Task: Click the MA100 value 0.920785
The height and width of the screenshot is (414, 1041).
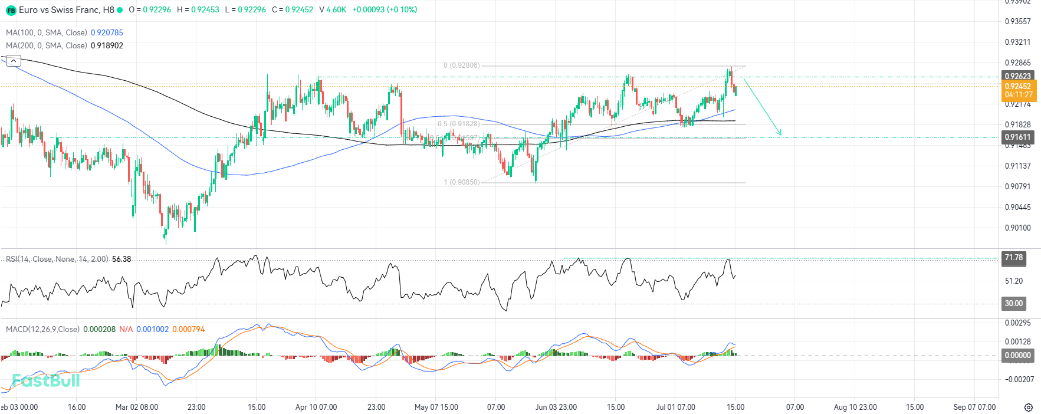Action: coord(107,32)
